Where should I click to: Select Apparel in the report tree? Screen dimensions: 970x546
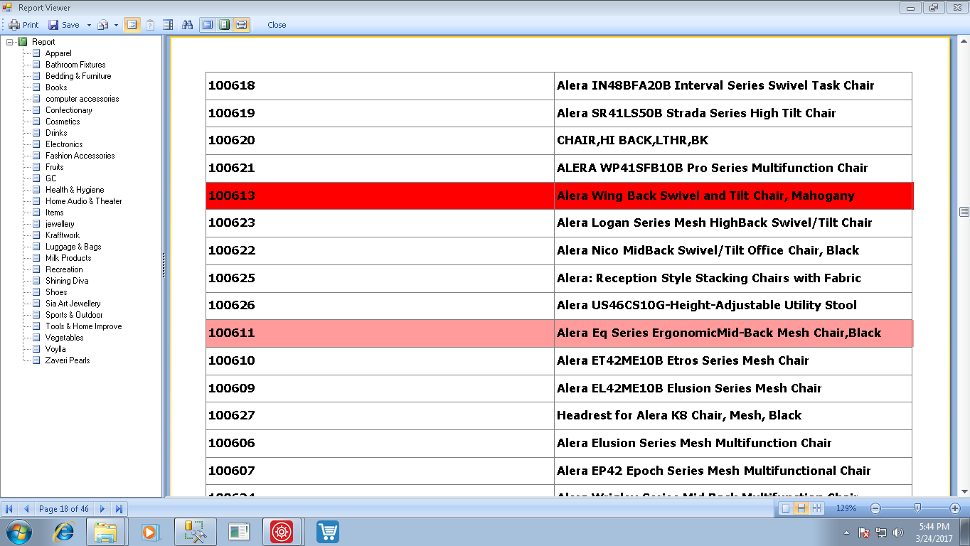pos(58,53)
